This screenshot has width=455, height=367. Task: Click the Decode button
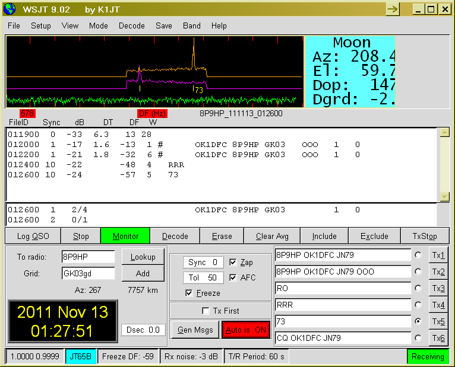pos(175,236)
